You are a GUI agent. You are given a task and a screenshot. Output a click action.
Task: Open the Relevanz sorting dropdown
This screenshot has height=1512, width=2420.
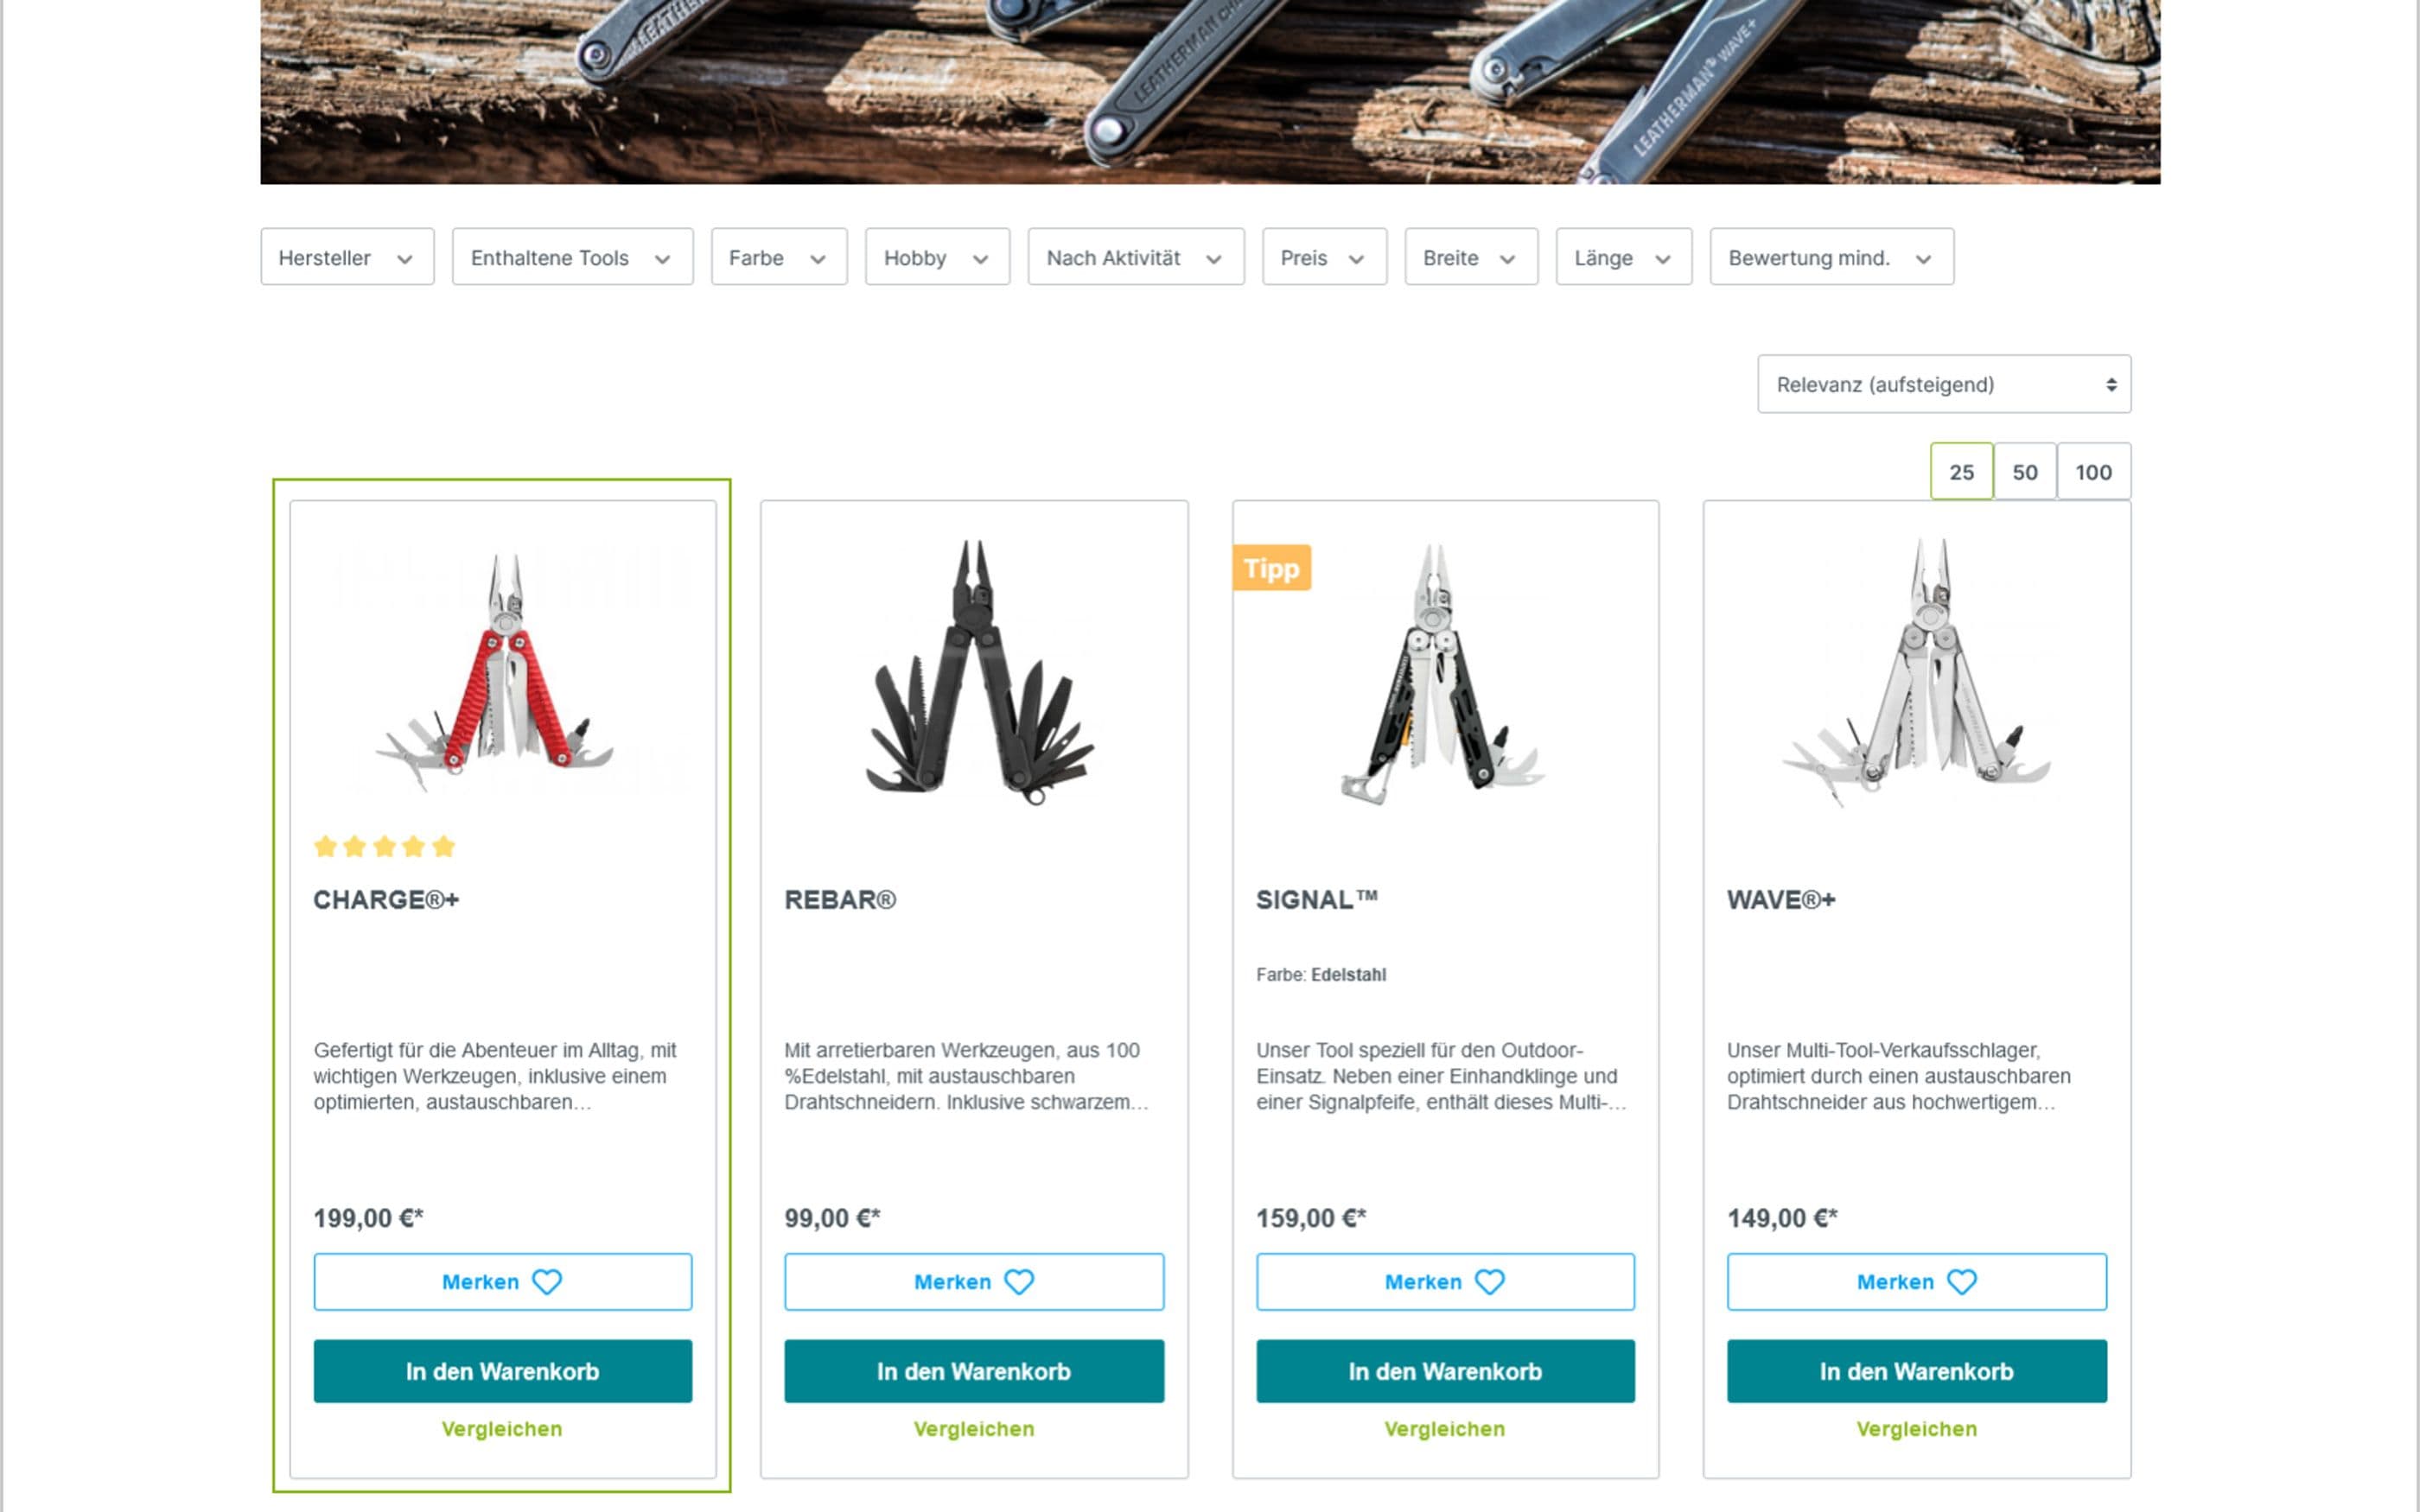point(1943,384)
